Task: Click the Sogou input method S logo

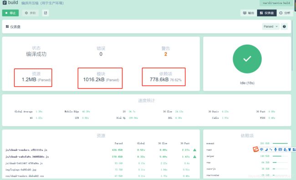Action: pos(255,149)
